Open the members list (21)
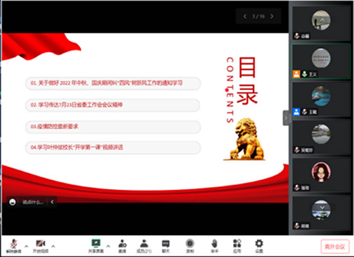This screenshot has width=354, height=257. click(144, 245)
